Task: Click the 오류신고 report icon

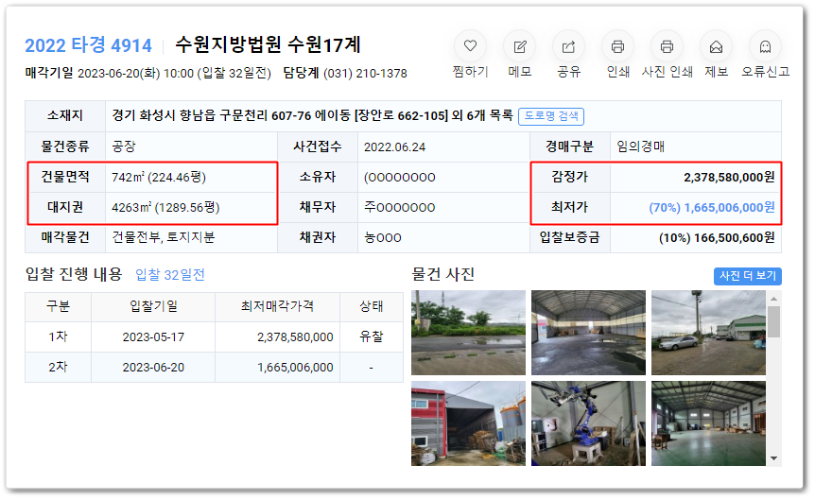Action: pyautogui.click(x=765, y=46)
